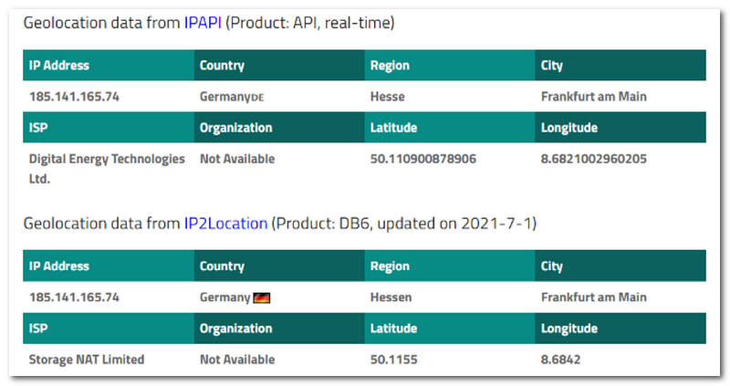Open the IPAPI link
730x386 pixels.
click(x=203, y=22)
